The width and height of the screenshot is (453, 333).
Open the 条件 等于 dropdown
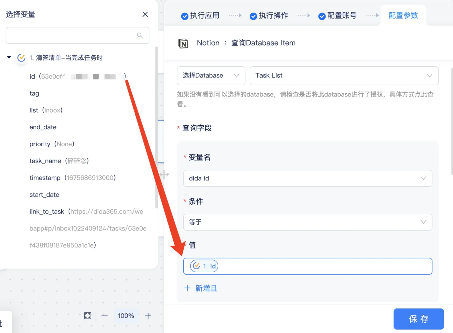308,222
